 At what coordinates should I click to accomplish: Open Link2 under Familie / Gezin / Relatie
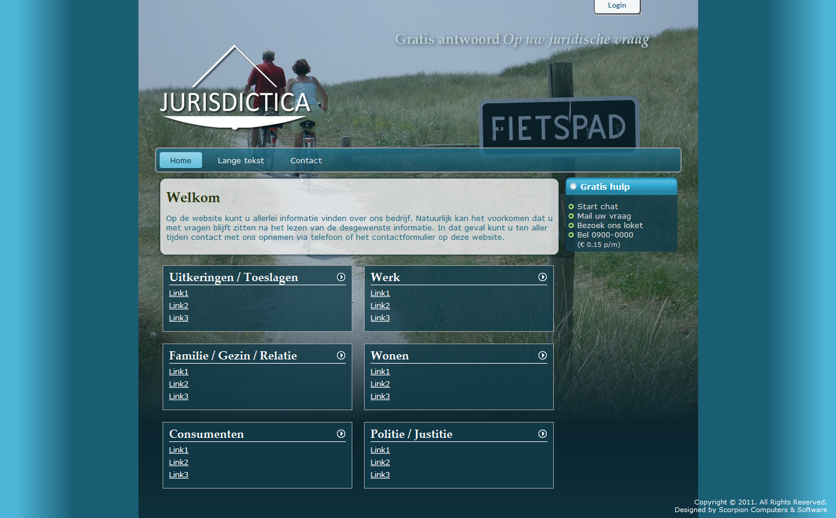click(x=179, y=384)
